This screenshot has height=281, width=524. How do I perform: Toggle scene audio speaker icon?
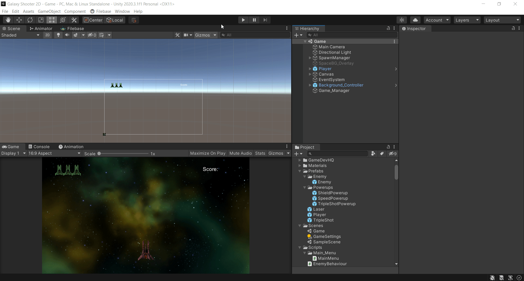[67, 35]
